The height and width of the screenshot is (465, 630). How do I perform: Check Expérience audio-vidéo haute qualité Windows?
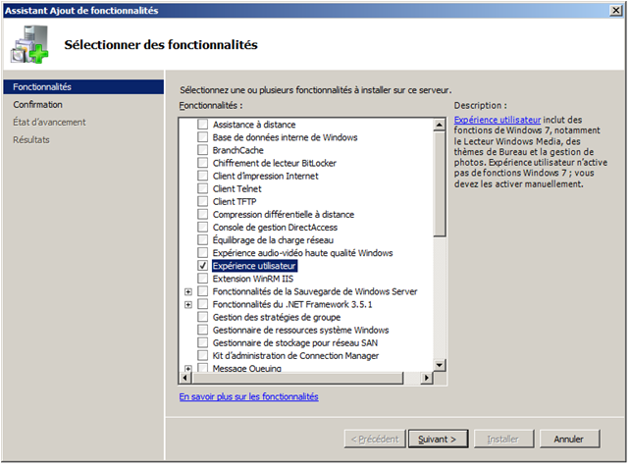203,253
